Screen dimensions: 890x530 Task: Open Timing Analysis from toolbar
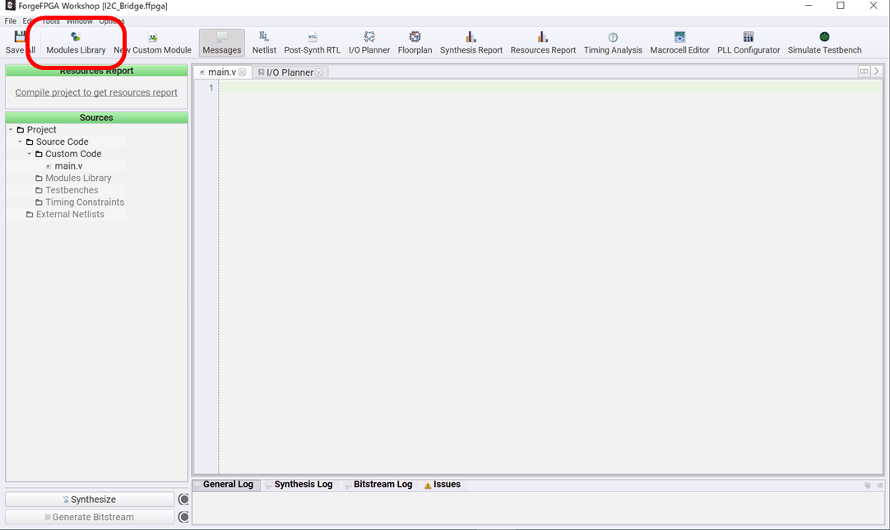pyautogui.click(x=613, y=43)
